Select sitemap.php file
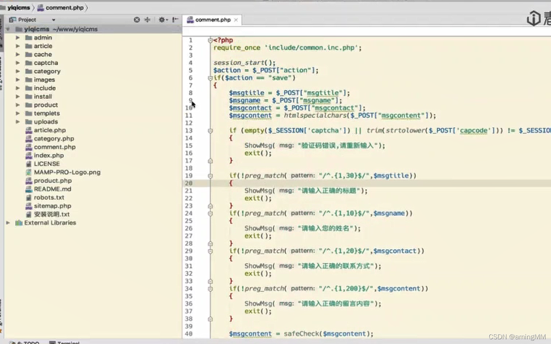 [52, 206]
